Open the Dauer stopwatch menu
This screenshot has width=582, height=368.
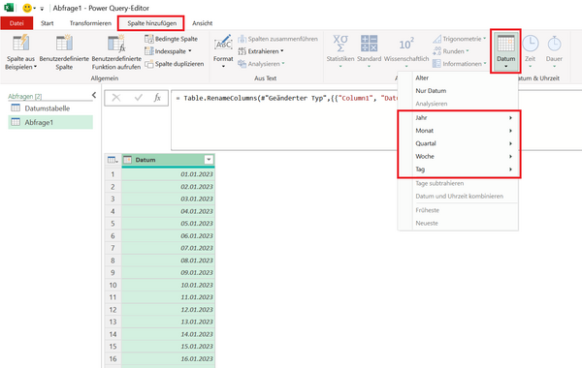(x=554, y=51)
